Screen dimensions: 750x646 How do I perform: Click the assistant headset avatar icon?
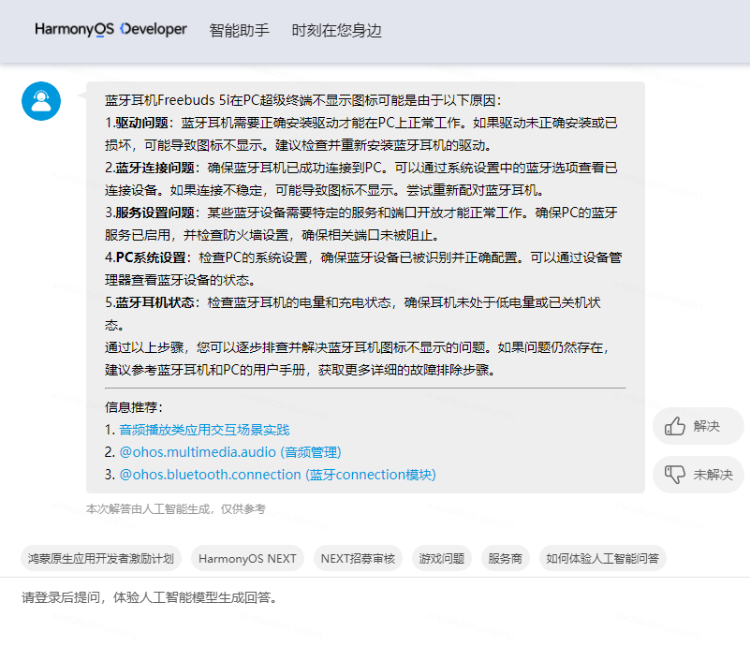click(x=41, y=101)
